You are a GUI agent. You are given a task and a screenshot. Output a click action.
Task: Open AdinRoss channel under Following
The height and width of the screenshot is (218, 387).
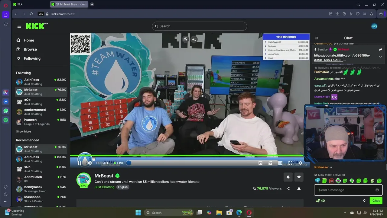(x=41, y=82)
